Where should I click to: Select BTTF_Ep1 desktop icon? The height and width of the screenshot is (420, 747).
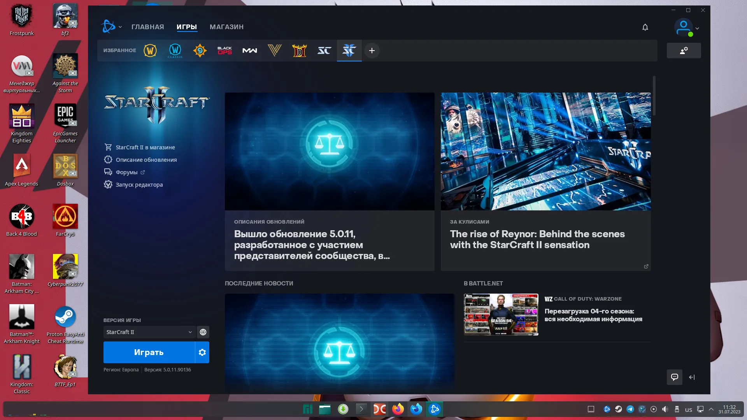point(65,371)
